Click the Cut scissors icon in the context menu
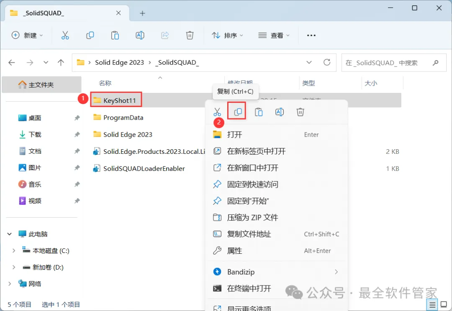 click(x=217, y=112)
